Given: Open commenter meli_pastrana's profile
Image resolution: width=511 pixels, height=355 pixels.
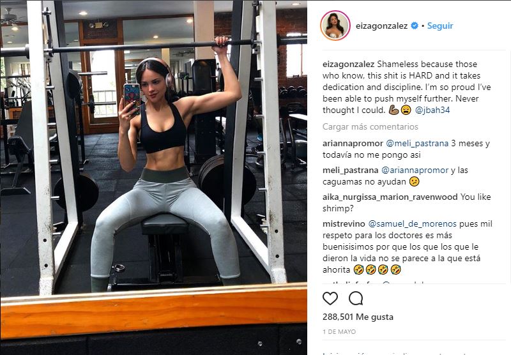Looking at the screenshot, I should click(x=350, y=170).
